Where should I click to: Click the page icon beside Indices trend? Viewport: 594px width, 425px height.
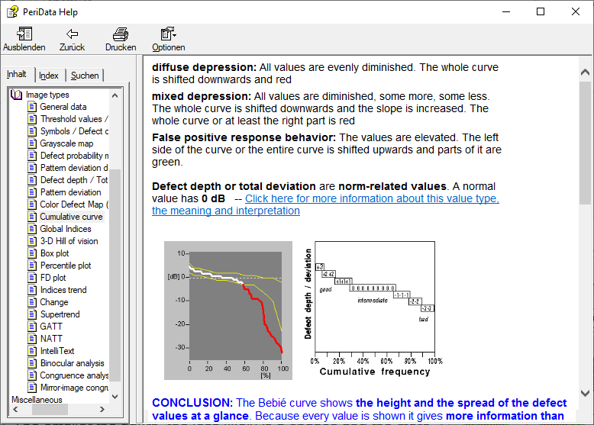[x=32, y=290]
